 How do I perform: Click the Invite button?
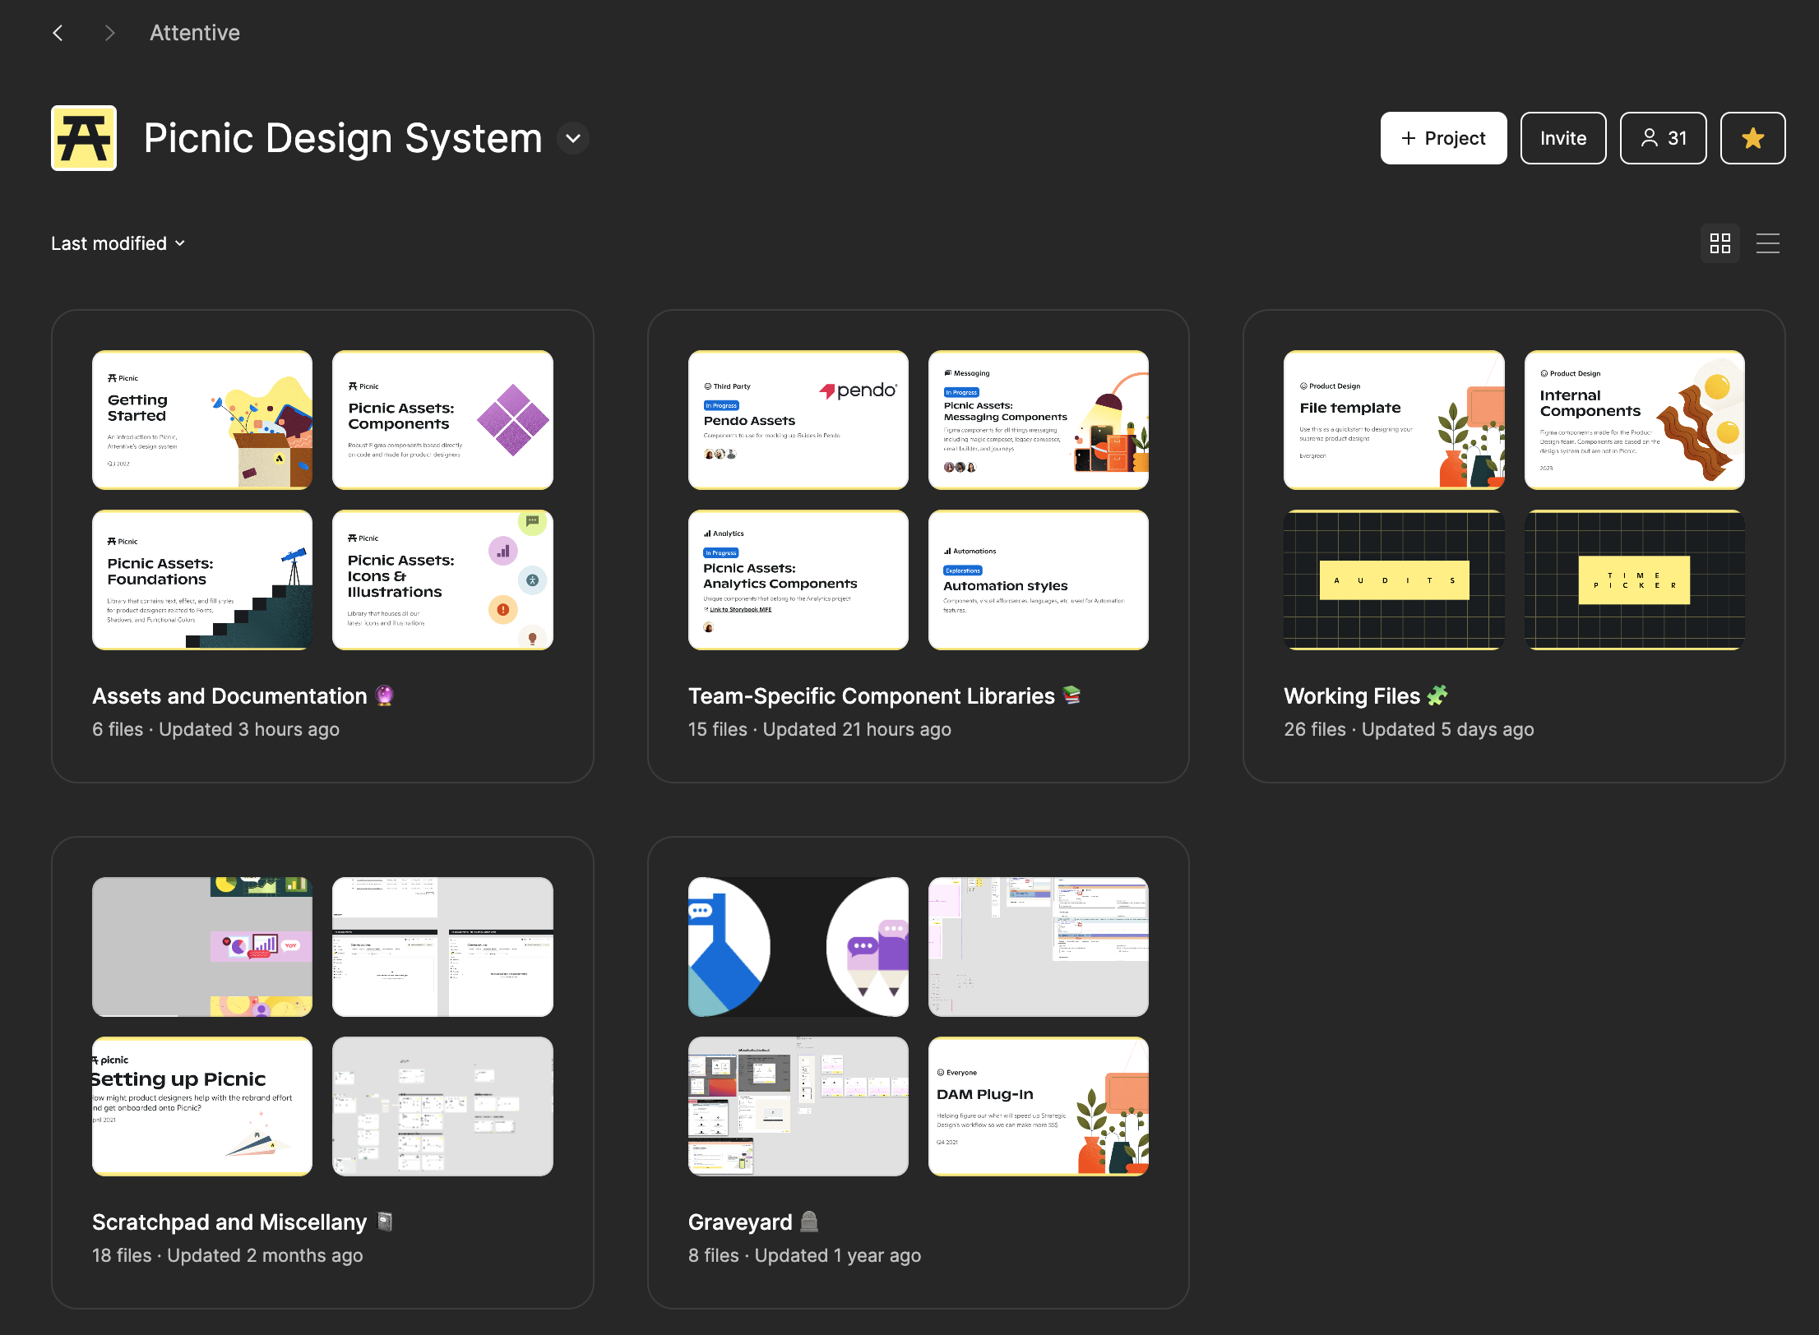[1562, 138]
